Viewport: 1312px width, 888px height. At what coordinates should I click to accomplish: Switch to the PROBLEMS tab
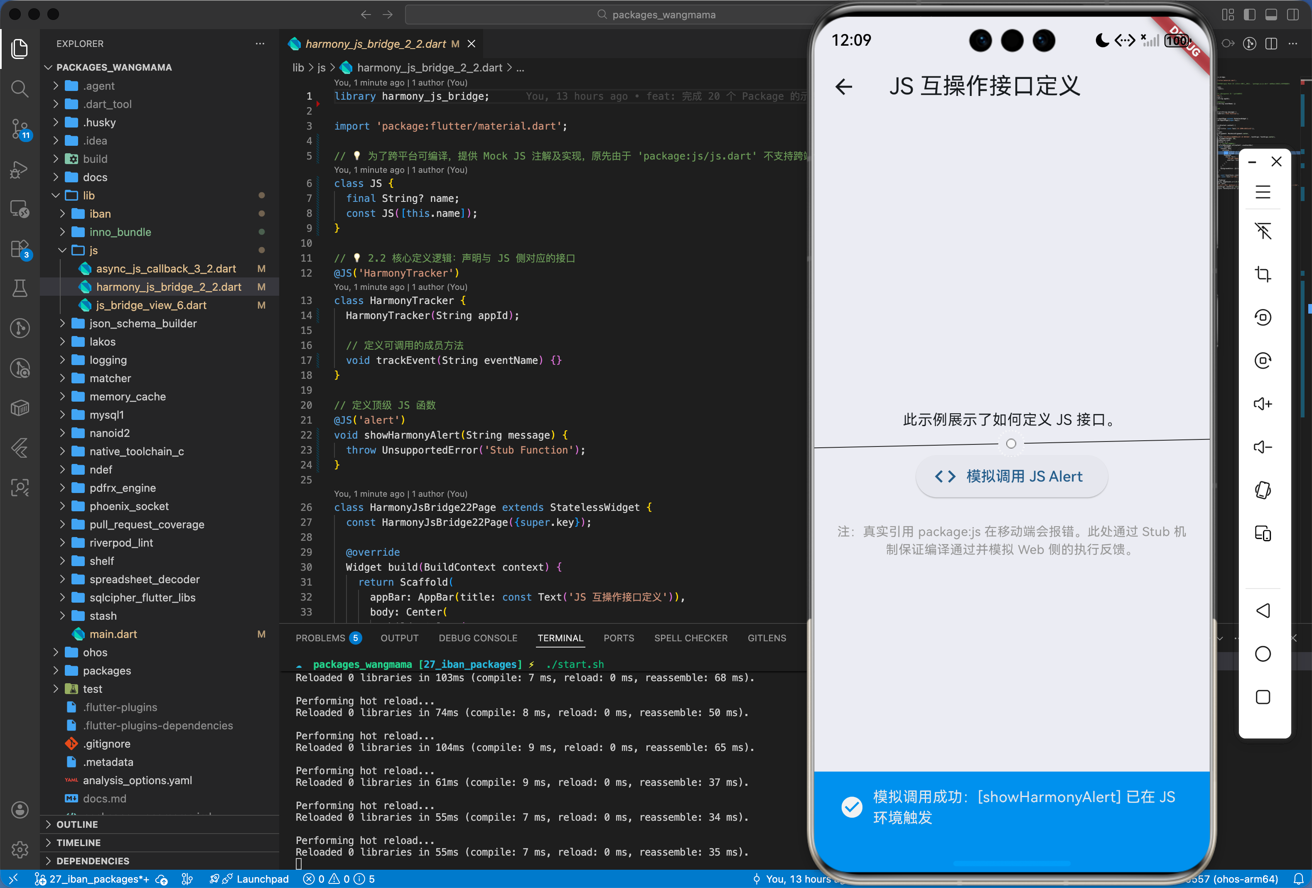tap(320, 638)
